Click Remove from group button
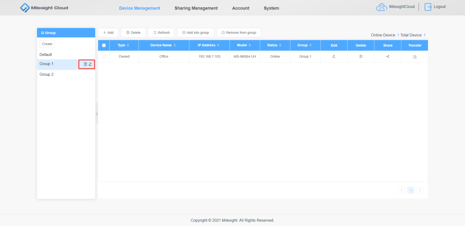The height and width of the screenshot is (226, 465). (x=239, y=33)
